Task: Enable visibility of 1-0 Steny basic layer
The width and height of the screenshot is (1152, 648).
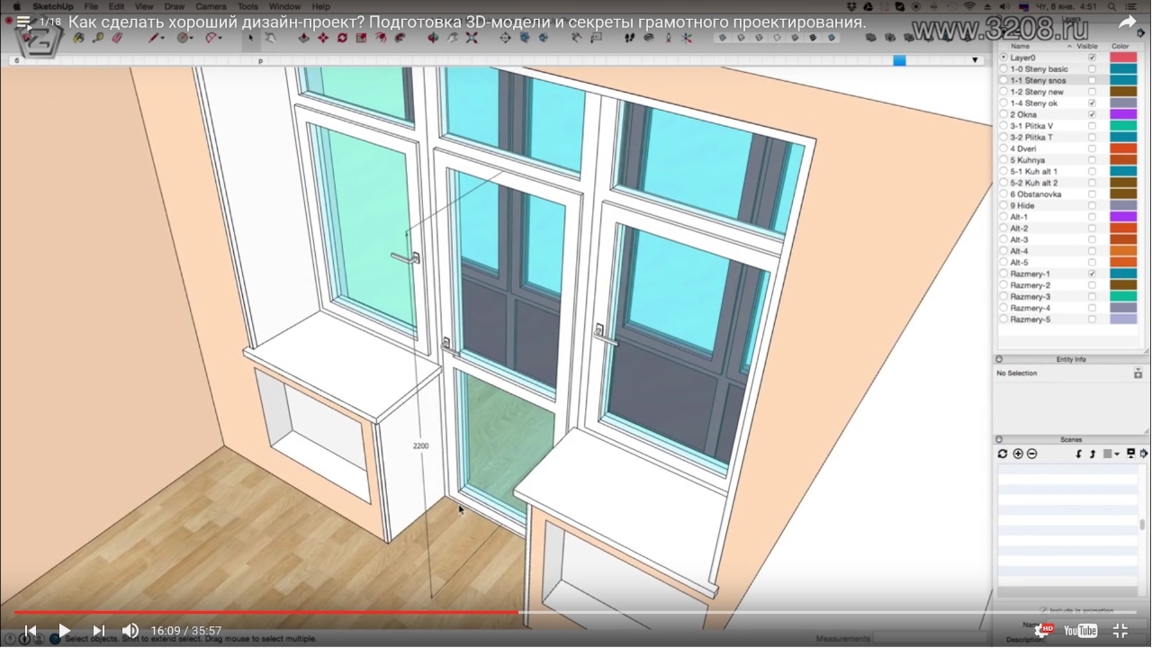Action: tap(1092, 69)
